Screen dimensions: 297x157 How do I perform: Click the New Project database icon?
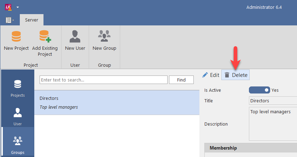[16, 37]
